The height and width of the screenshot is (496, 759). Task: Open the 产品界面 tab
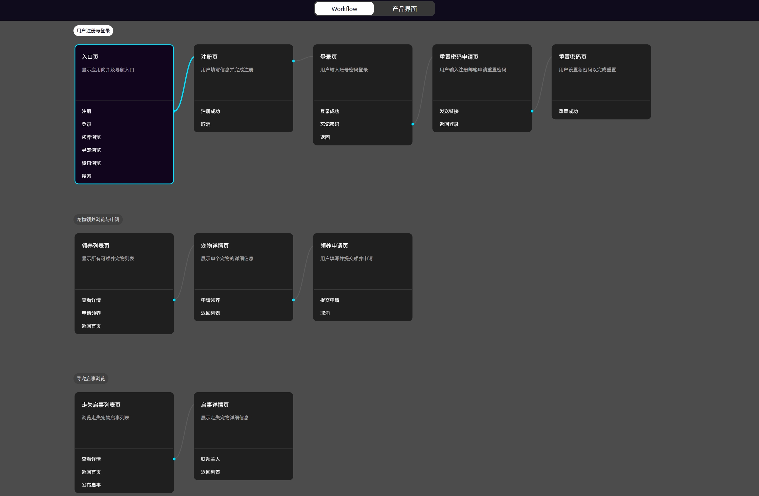point(404,9)
